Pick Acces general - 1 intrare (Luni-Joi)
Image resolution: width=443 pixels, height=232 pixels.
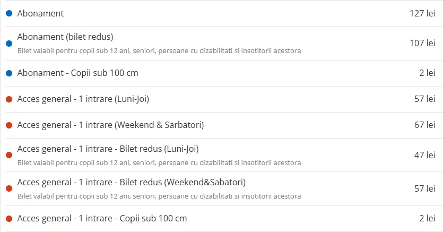click(x=83, y=99)
